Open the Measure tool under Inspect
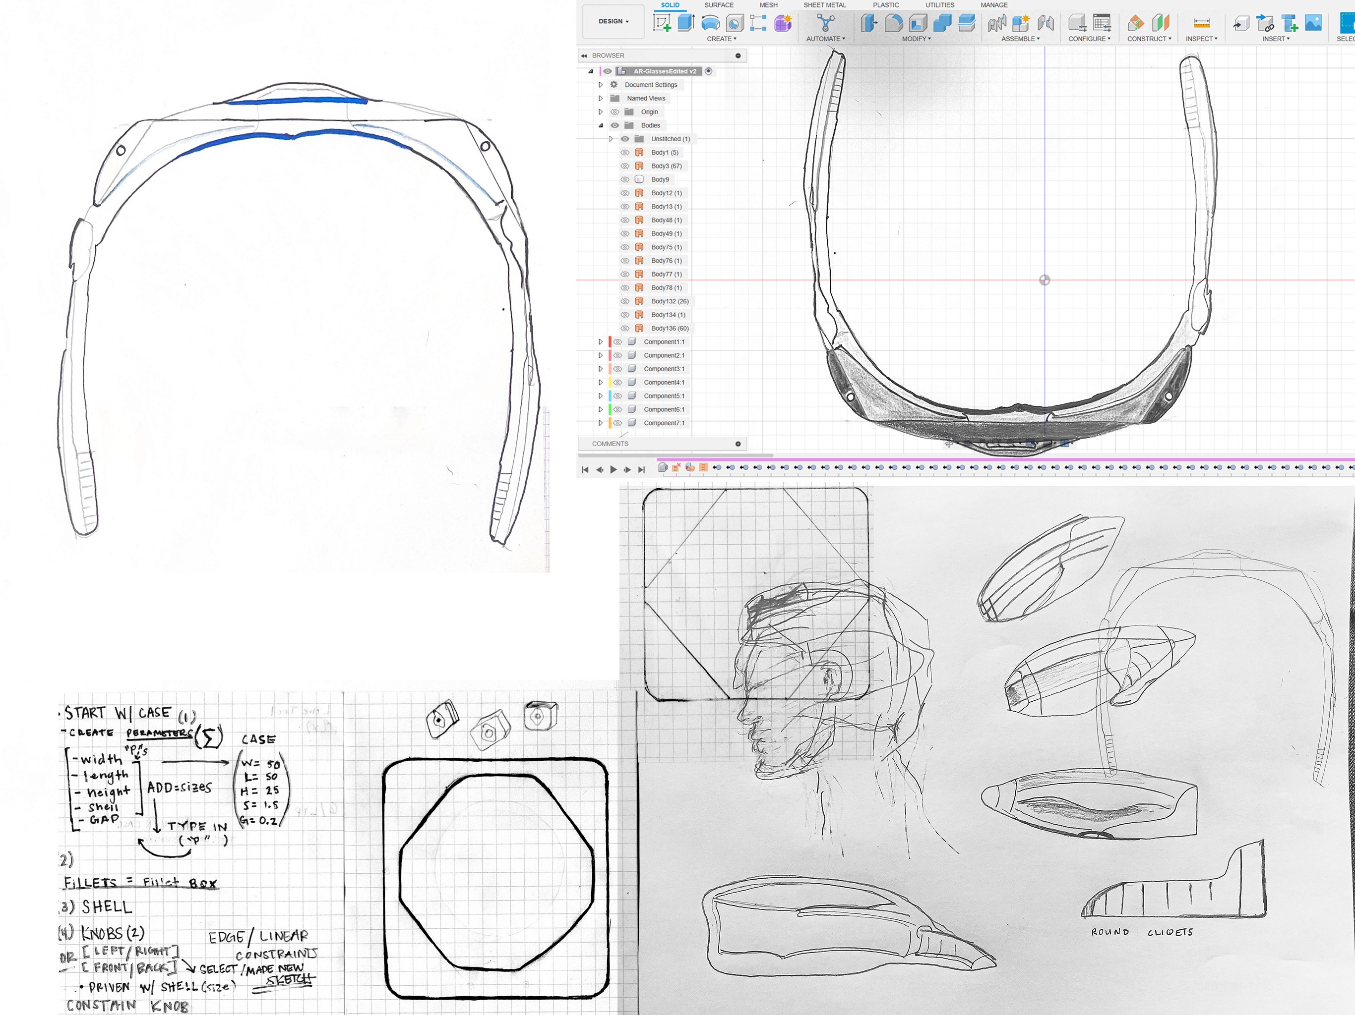 [1201, 23]
